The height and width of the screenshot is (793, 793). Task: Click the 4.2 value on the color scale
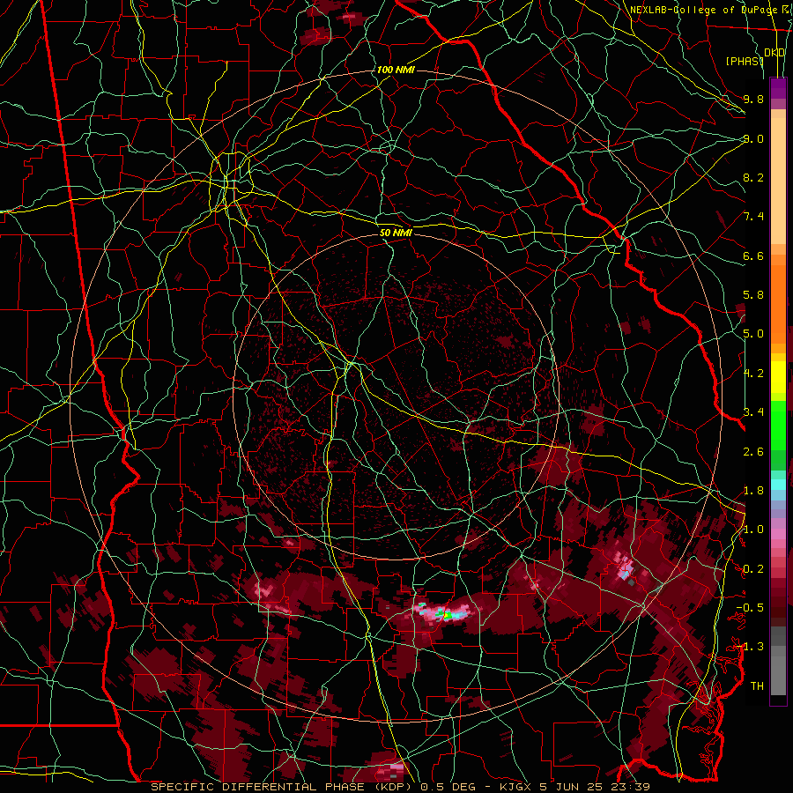click(x=753, y=374)
